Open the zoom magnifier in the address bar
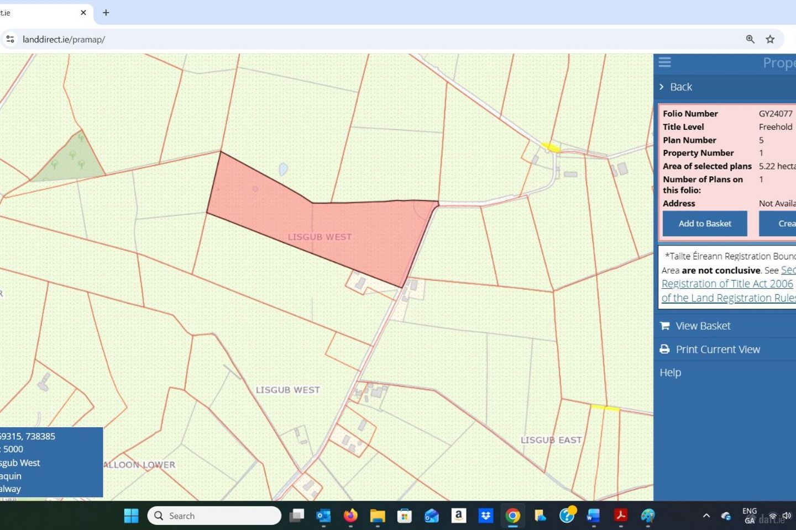796x530 pixels. point(750,39)
